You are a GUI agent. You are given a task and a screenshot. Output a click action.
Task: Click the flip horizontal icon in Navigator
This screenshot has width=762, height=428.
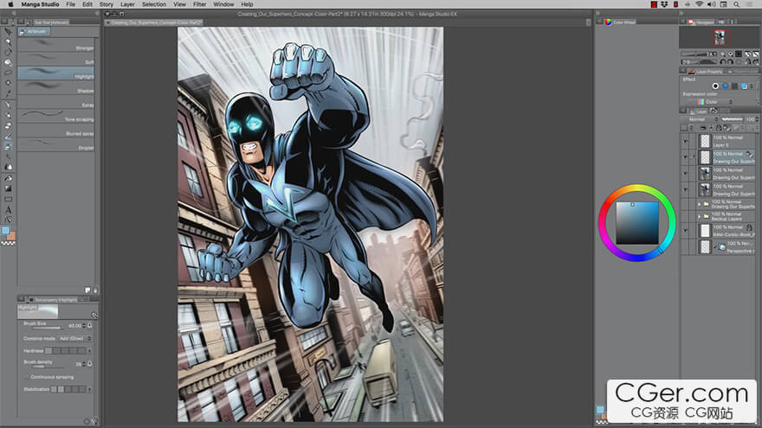[x=747, y=61]
